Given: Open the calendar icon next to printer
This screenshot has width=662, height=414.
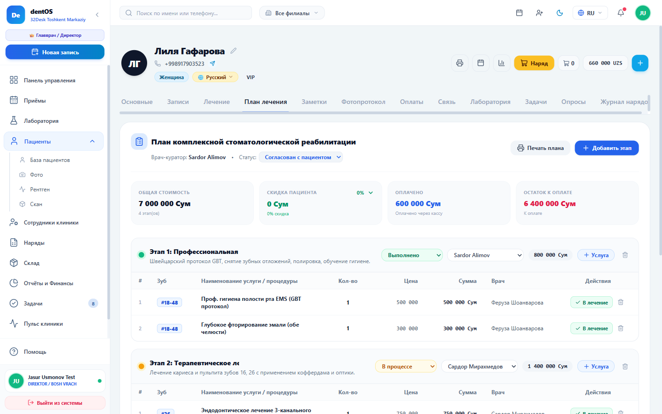Looking at the screenshot, I should [x=480, y=63].
